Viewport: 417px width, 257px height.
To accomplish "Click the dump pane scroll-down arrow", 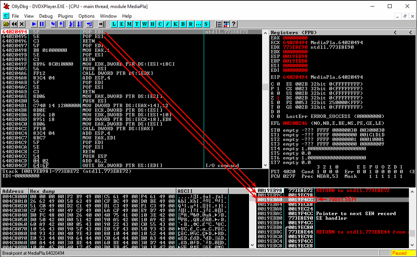I will click(x=253, y=245).
